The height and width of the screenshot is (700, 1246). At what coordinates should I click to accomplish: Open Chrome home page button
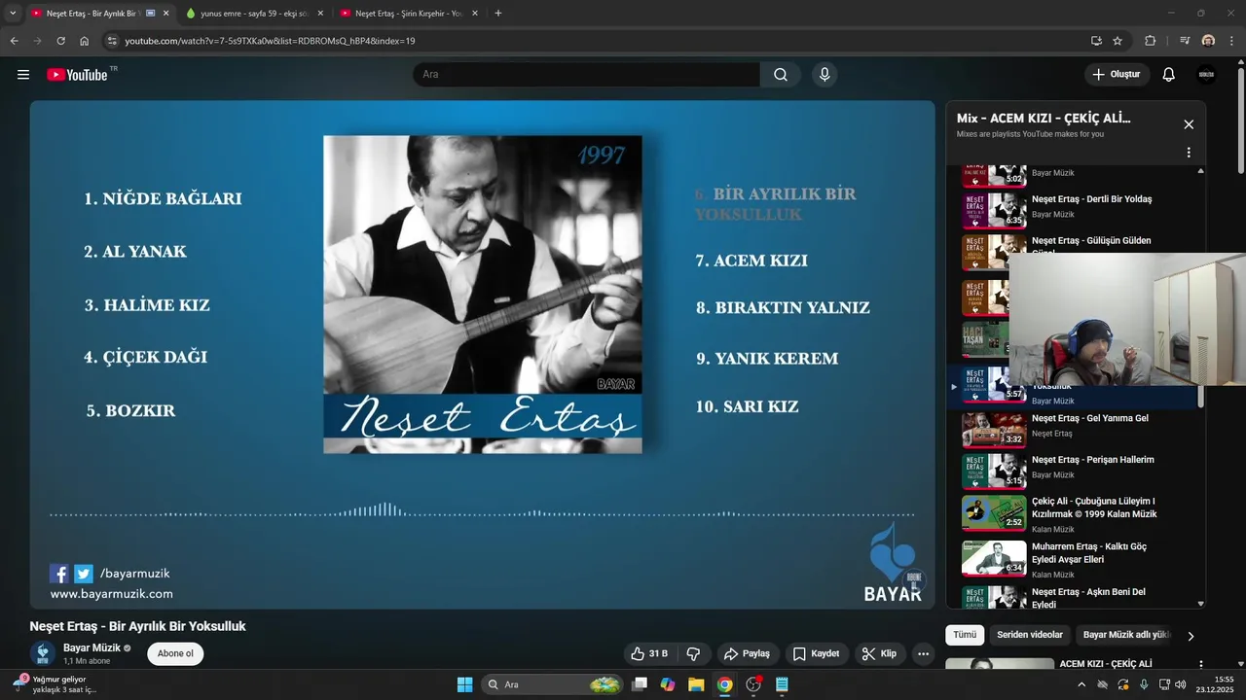[84, 41]
